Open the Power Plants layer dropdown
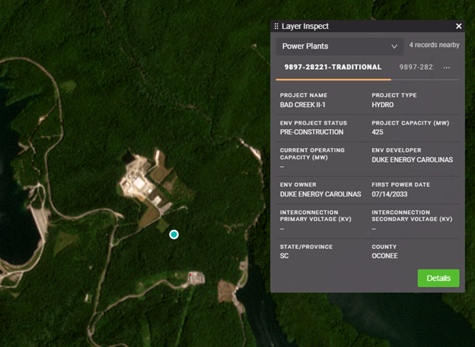This screenshot has width=475, height=347. point(339,46)
